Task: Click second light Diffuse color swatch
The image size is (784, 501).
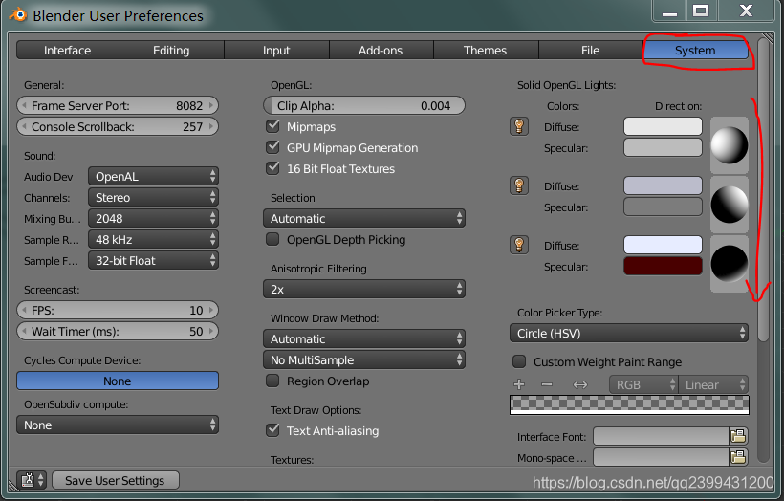Action: (663, 185)
